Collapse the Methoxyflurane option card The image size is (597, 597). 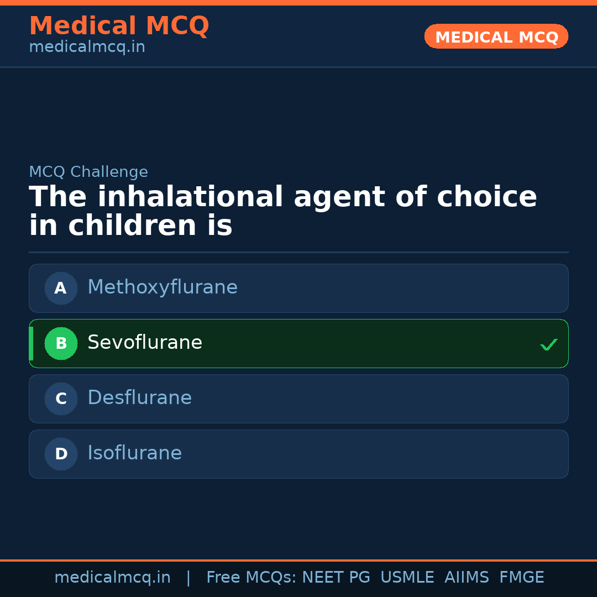coord(298,288)
